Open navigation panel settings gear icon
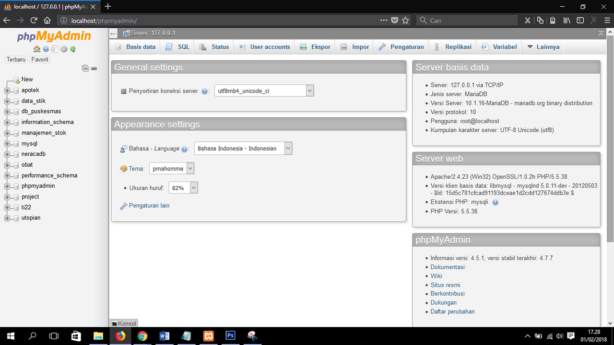614x345 pixels. tap(64, 49)
